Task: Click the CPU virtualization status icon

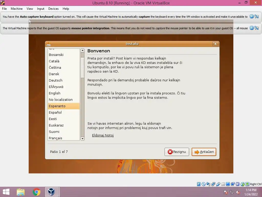Action: point(238,184)
